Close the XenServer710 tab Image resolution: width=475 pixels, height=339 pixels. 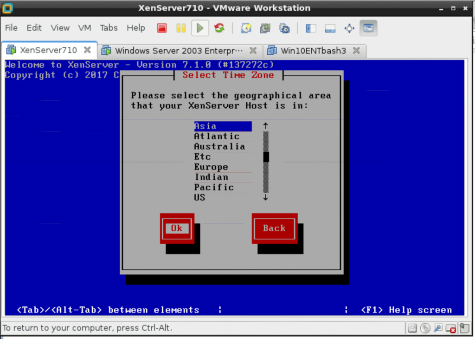(x=87, y=50)
